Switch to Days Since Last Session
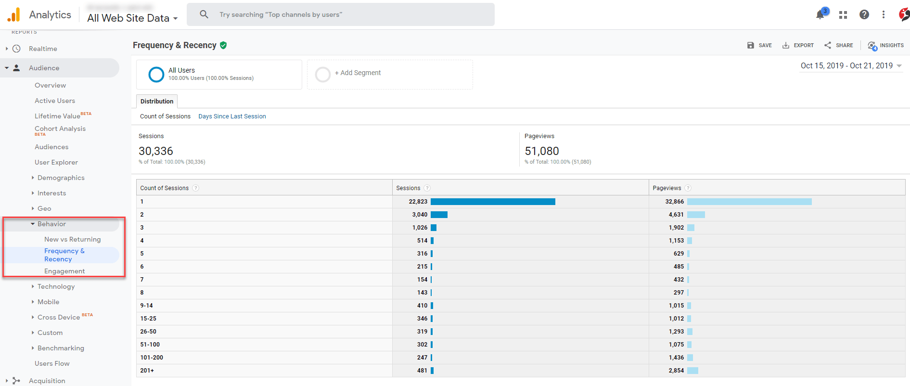 point(232,116)
